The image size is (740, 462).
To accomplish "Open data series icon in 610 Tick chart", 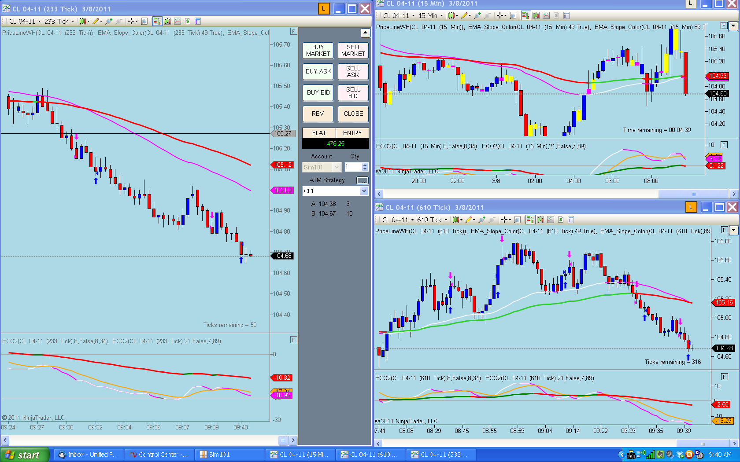I will pos(540,220).
